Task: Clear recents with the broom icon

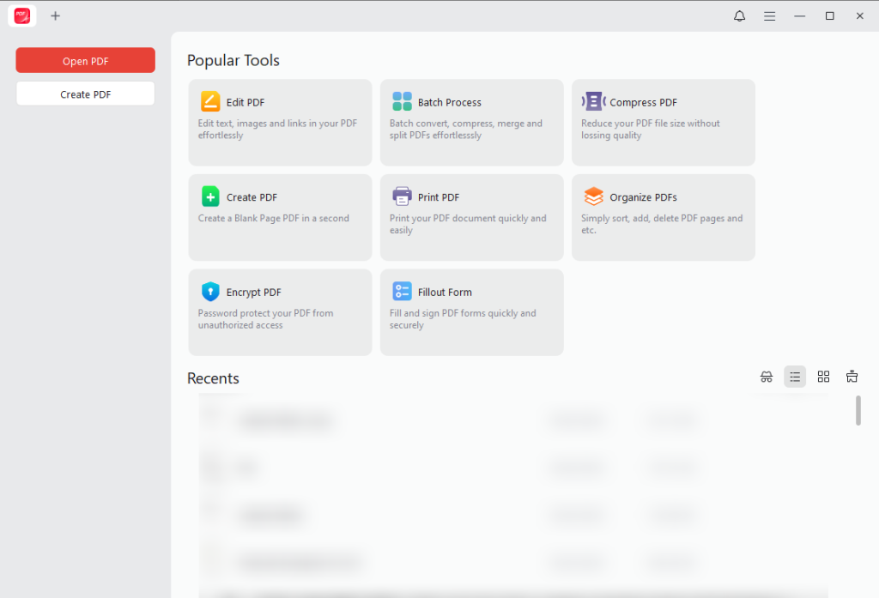Action: coord(852,377)
